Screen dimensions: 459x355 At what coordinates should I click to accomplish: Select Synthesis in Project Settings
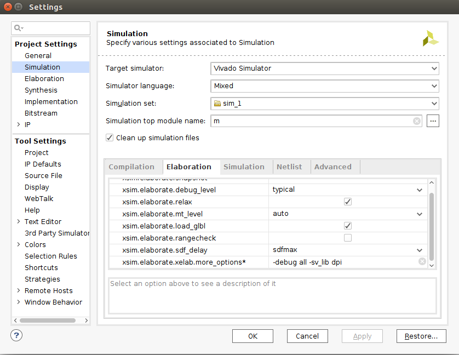[x=41, y=90]
